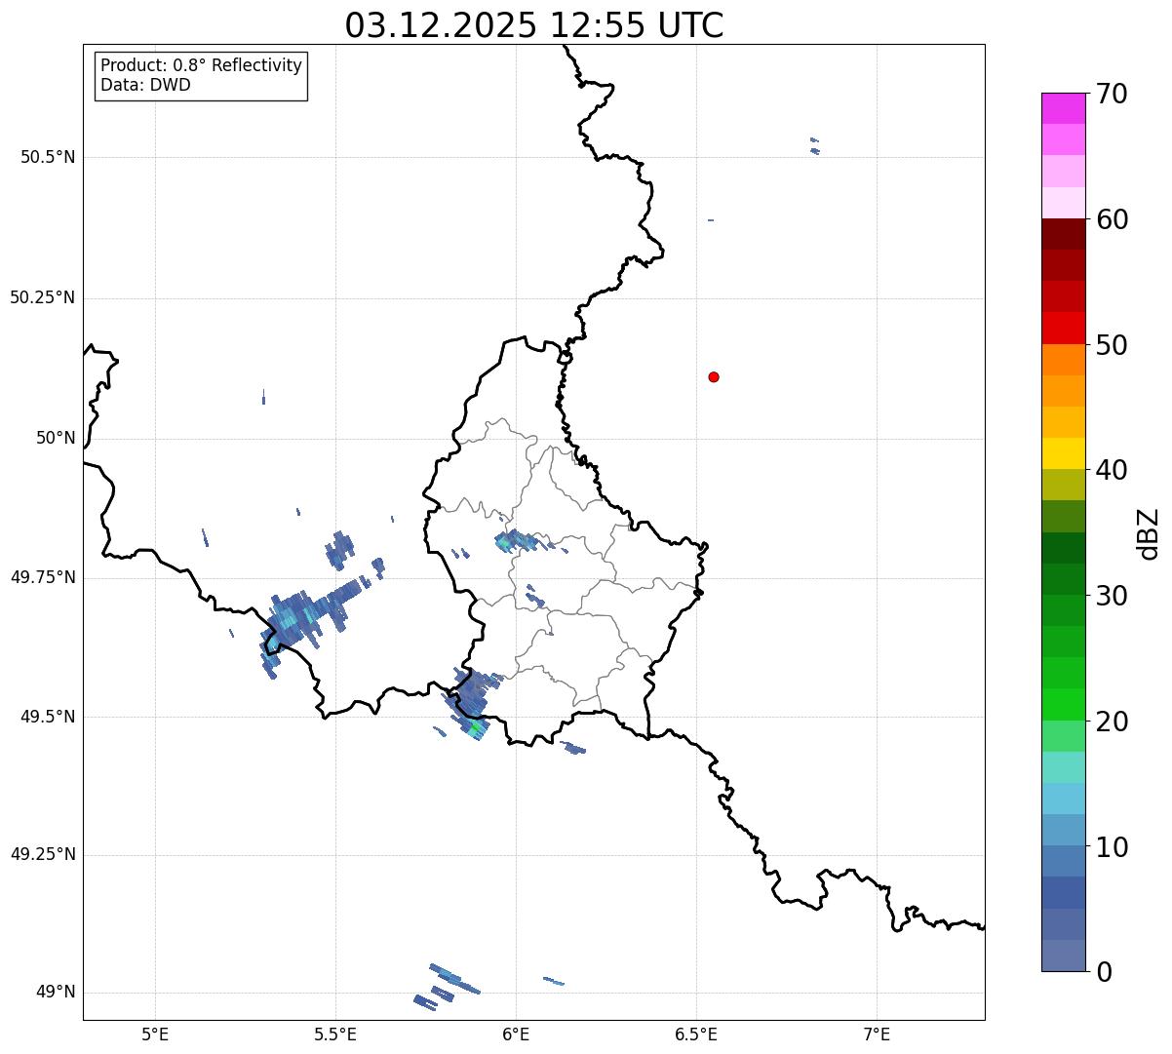
Task: Click the 49.25°N latitude label
Action: pos(42,854)
